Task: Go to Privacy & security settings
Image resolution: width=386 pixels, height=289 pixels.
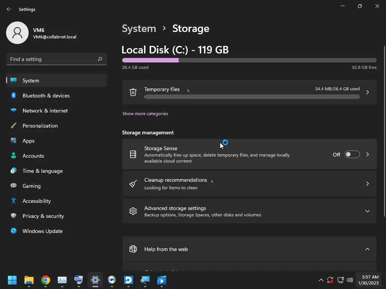Action: pyautogui.click(x=43, y=216)
